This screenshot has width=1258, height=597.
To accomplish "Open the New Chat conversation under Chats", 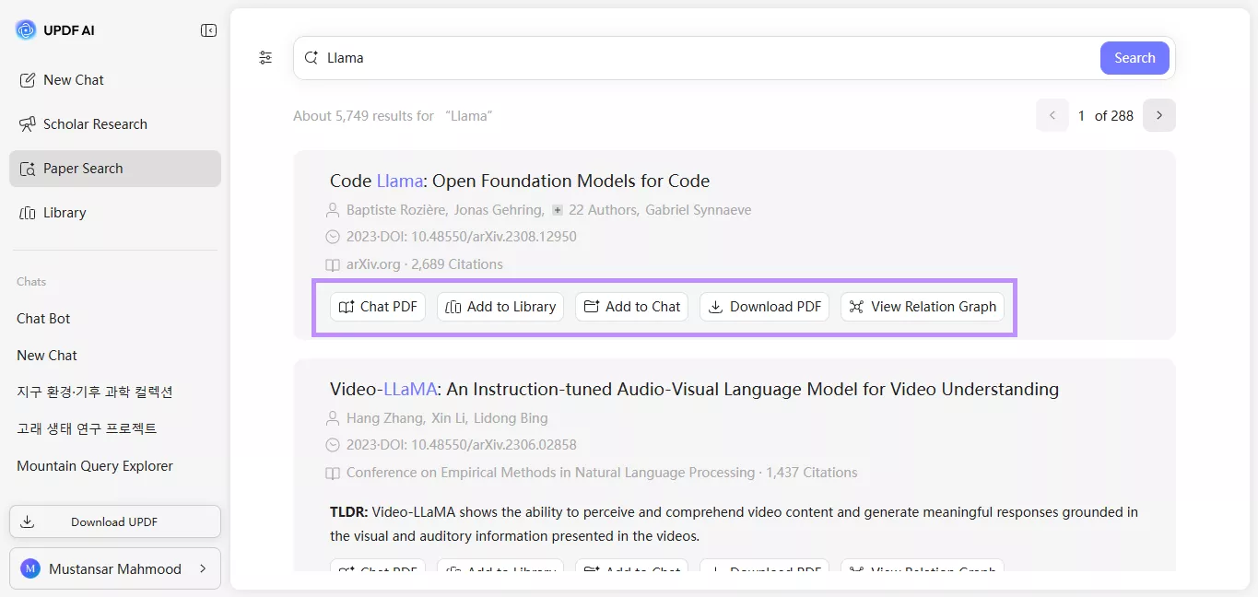I will click(47, 356).
